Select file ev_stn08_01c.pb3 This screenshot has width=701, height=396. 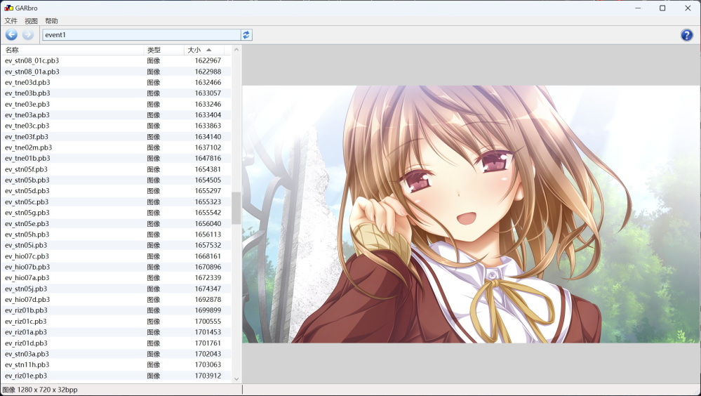point(116,60)
